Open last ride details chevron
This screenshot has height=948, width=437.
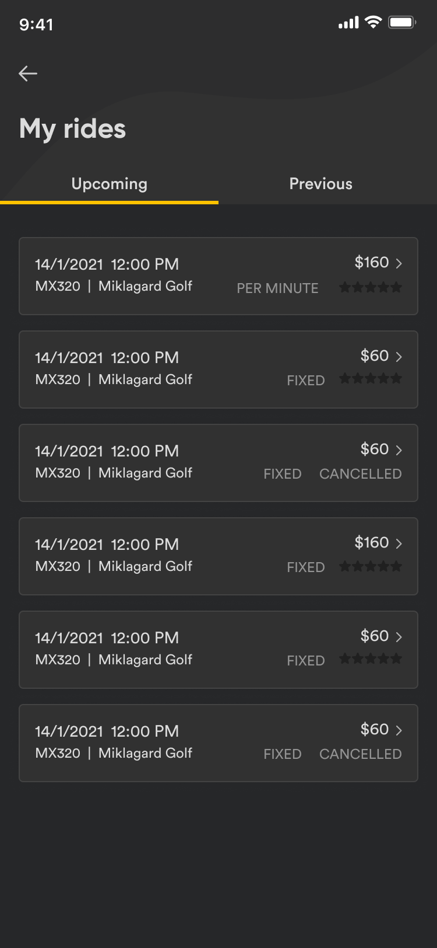(399, 730)
